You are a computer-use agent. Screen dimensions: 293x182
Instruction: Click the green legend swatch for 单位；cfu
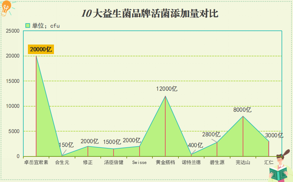[28, 25]
